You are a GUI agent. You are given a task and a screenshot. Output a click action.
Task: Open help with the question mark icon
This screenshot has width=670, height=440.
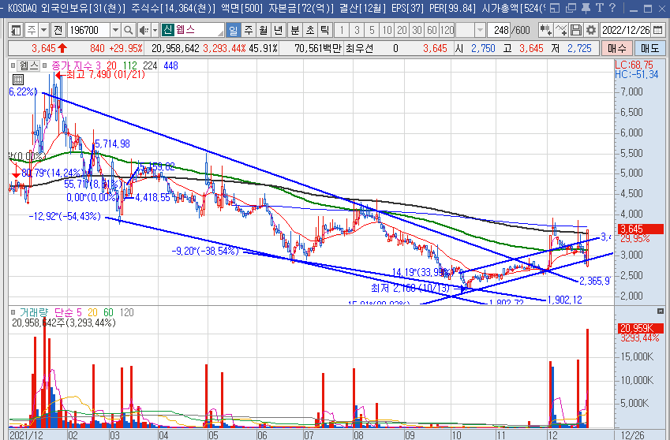(612, 8)
